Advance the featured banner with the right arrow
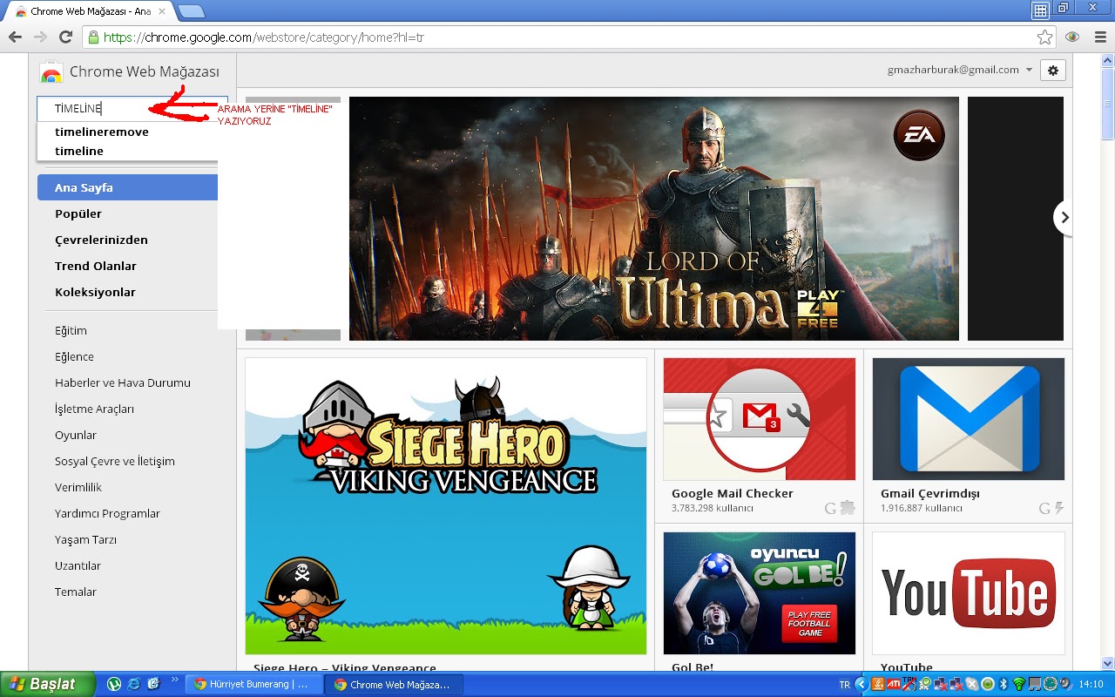 (1064, 218)
